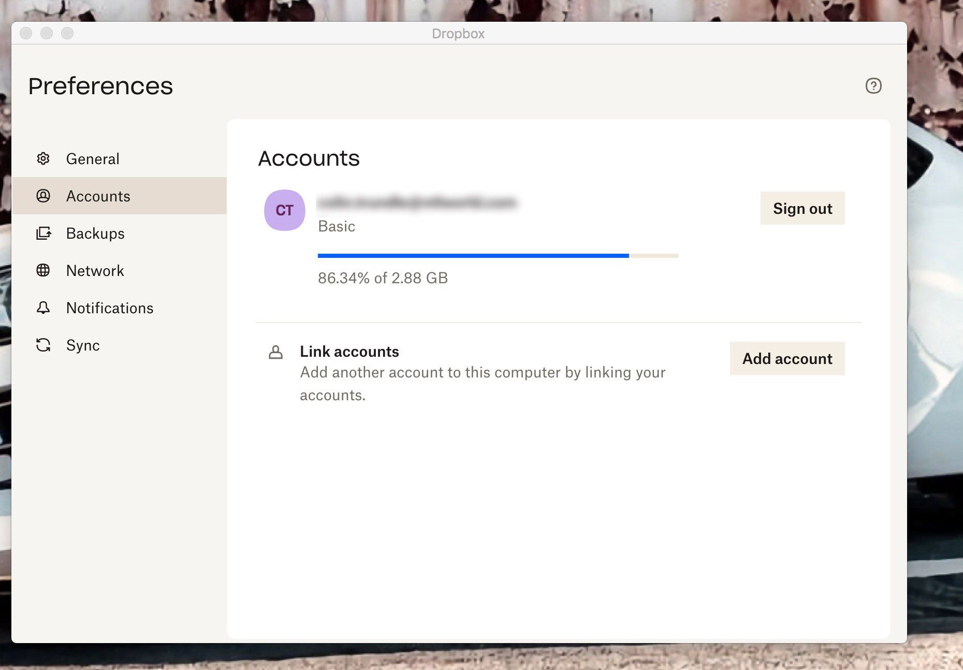Click the globe icon beside Network
The image size is (963, 670).
43,270
